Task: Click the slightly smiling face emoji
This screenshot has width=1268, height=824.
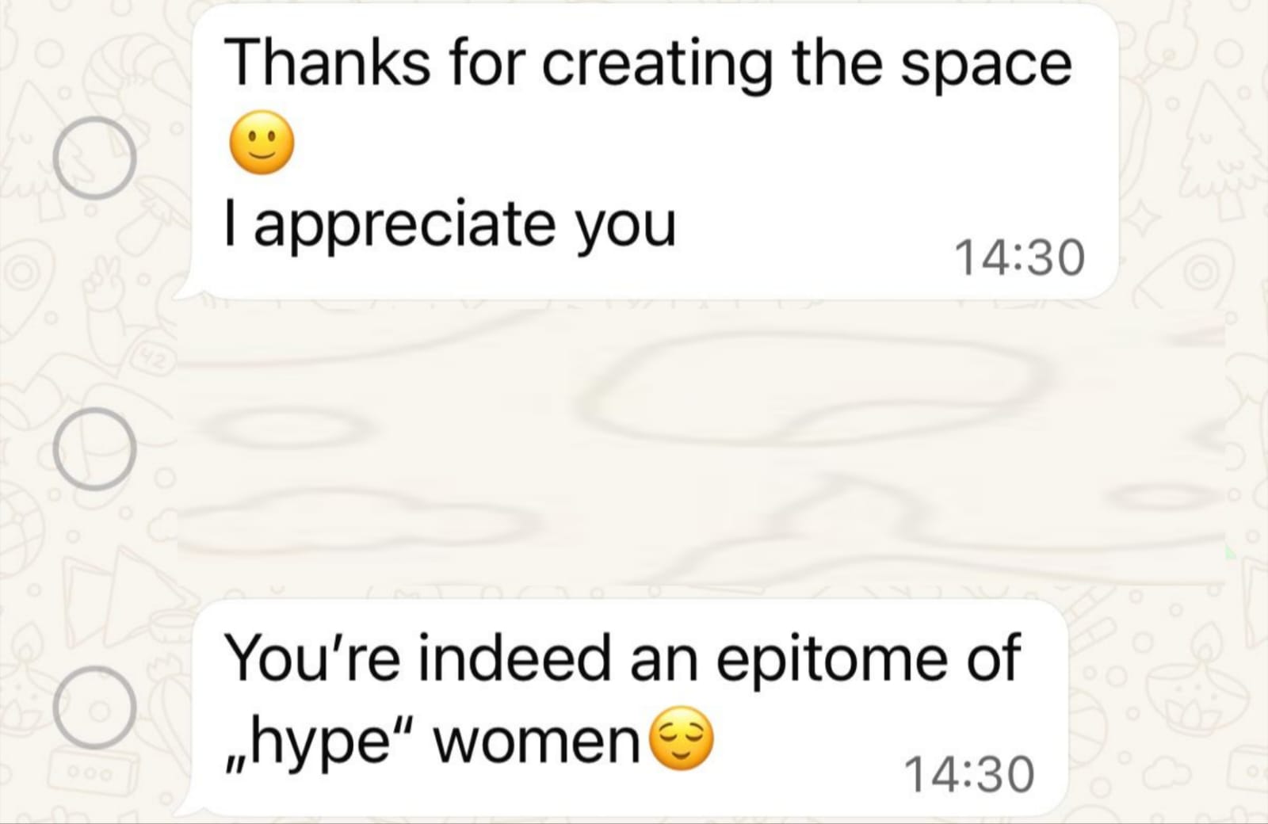Action: (x=262, y=145)
